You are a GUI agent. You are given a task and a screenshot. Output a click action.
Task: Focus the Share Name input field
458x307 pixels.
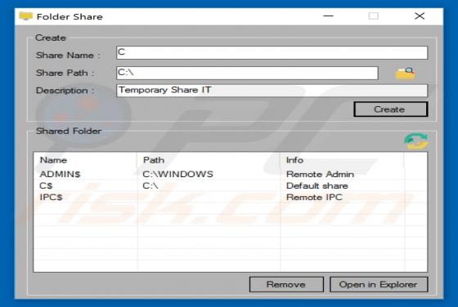272,53
